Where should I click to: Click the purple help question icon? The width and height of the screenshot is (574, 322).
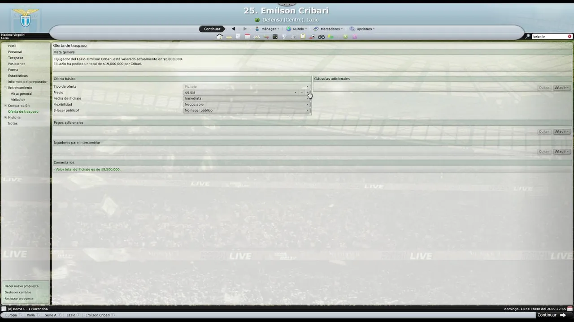point(355,37)
